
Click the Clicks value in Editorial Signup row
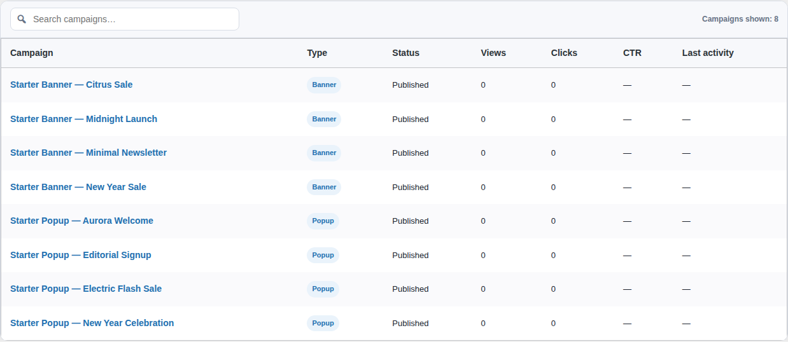(554, 255)
